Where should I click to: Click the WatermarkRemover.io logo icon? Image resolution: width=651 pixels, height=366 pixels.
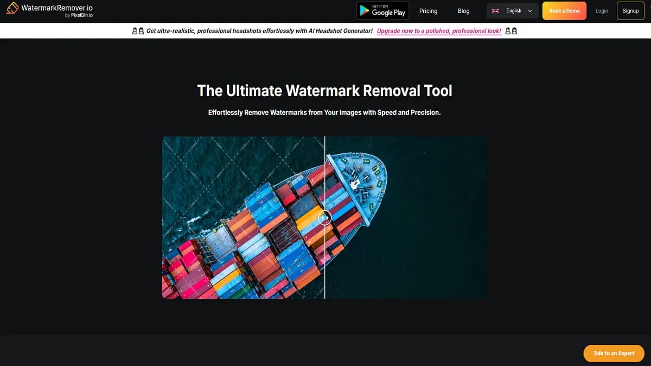point(12,9)
